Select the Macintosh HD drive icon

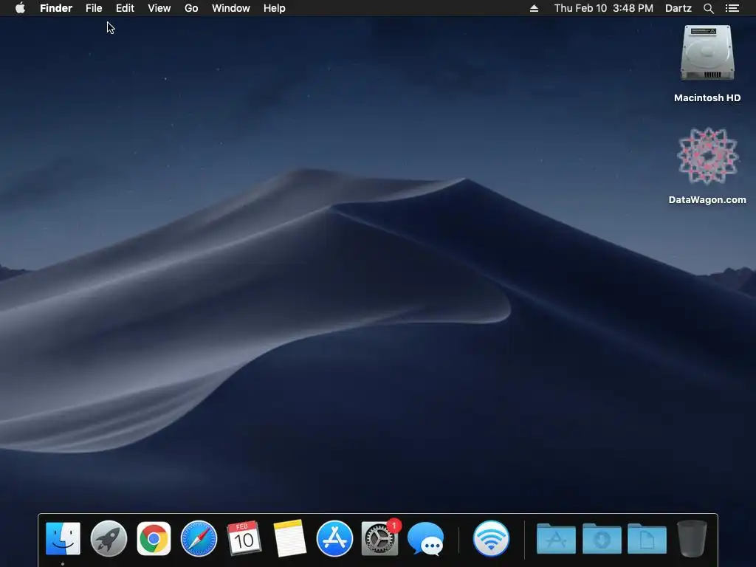[707, 53]
